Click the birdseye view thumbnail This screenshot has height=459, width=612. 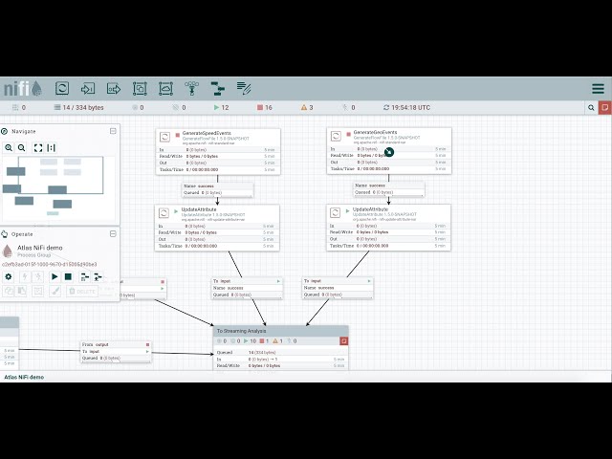click(x=58, y=188)
